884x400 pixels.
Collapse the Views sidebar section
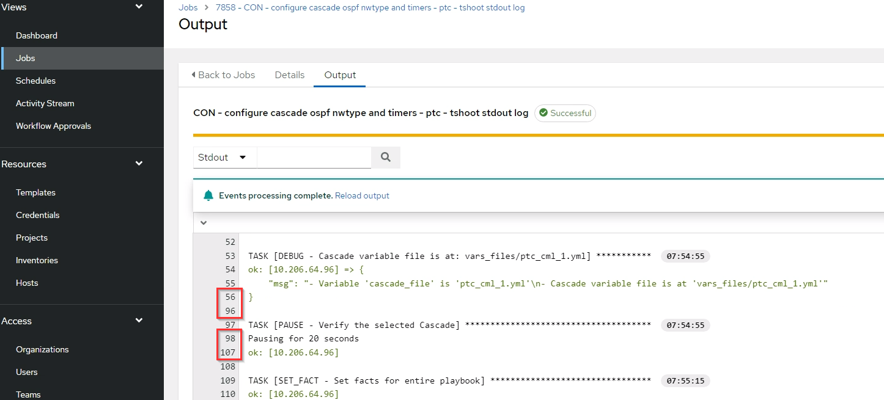(x=139, y=6)
